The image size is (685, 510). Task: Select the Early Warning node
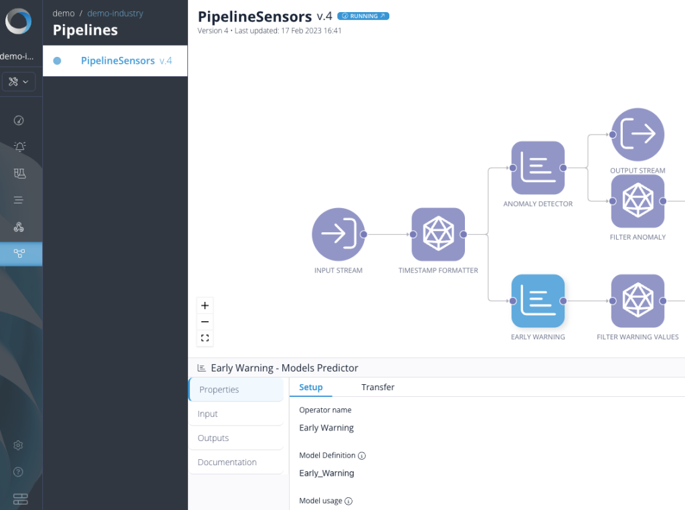pyautogui.click(x=538, y=301)
